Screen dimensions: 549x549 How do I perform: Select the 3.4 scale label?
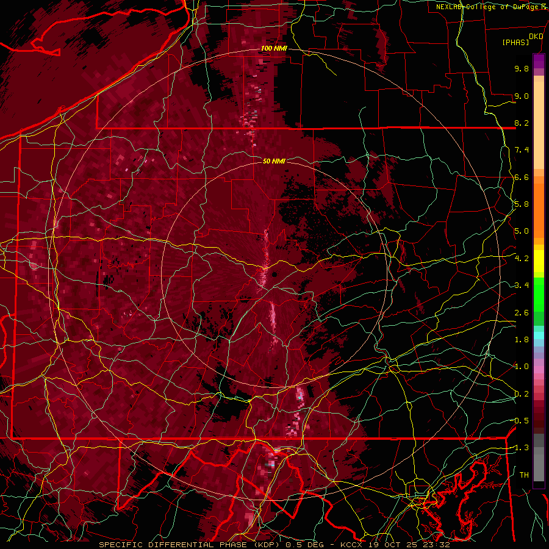coord(522,285)
